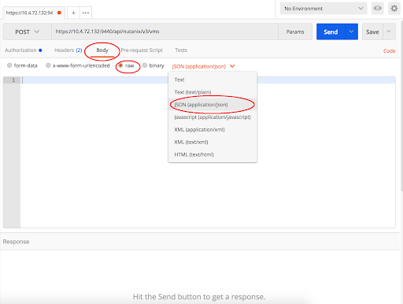Screen dimensions: 403x304
Task: Switch to the Body tab
Action: point(102,50)
